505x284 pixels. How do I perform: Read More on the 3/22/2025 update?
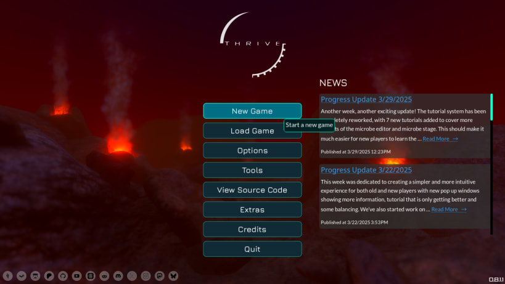point(449,209)
